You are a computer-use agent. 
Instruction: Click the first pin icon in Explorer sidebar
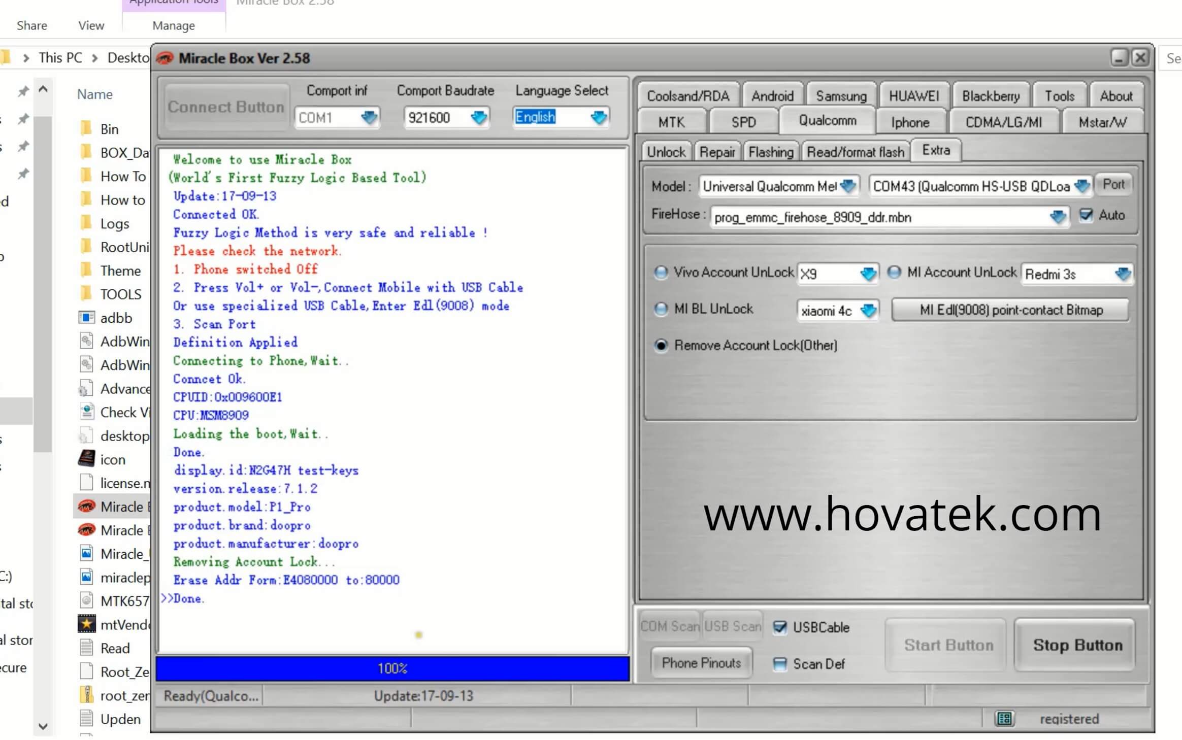tap(23, 92)
